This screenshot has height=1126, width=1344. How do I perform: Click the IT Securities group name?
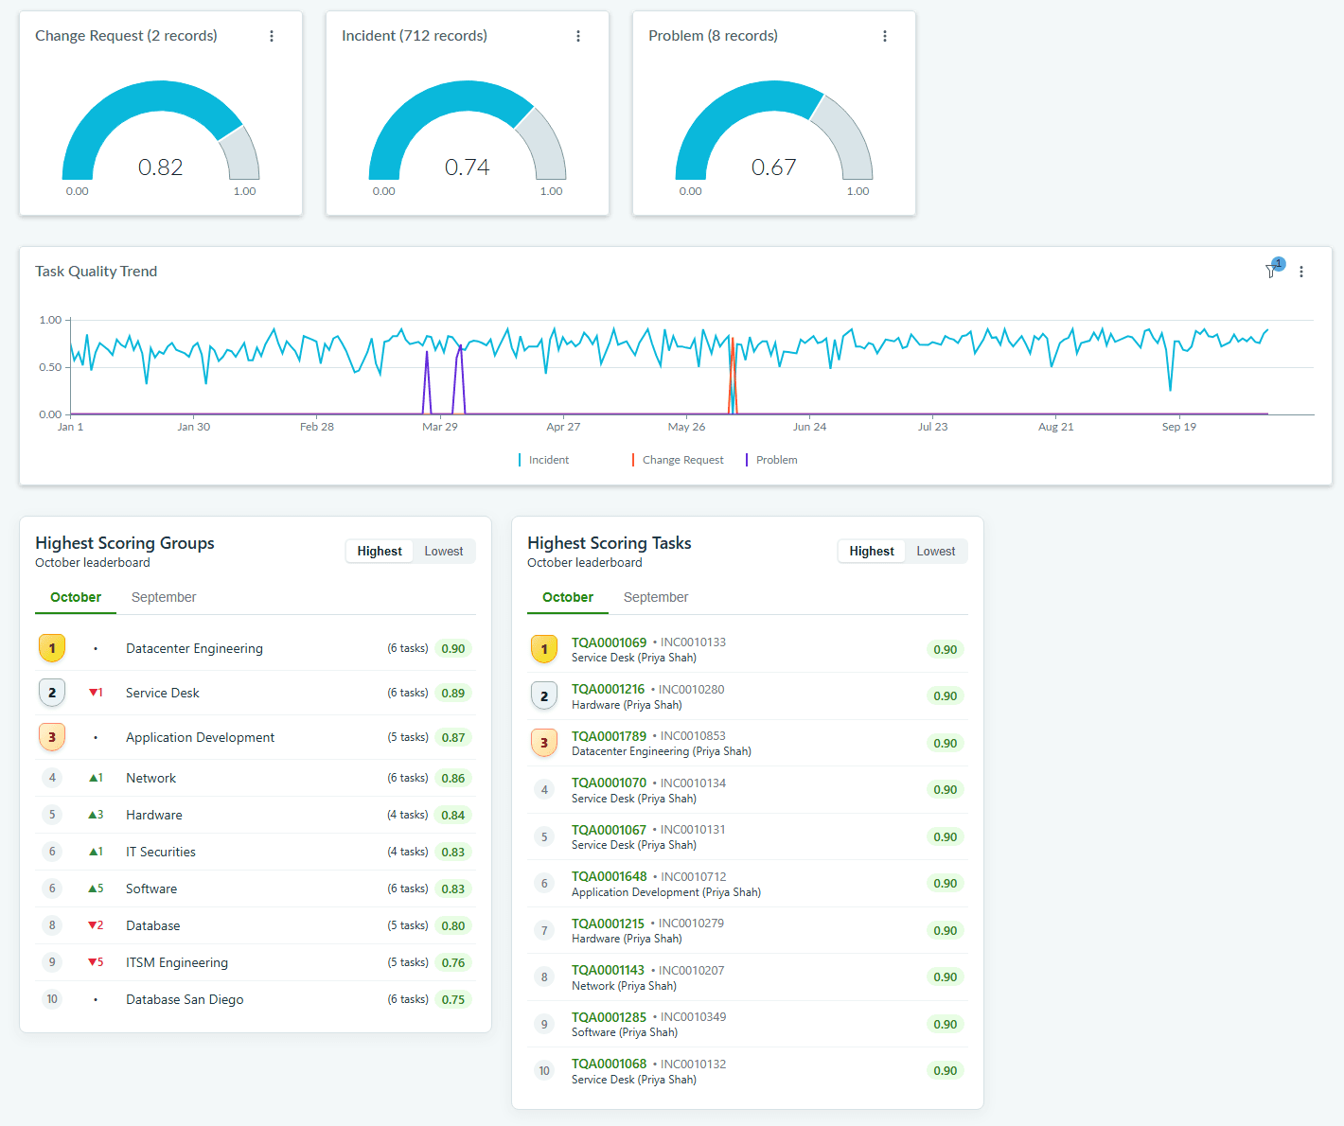pyautogui.click(x=161, y=852)
